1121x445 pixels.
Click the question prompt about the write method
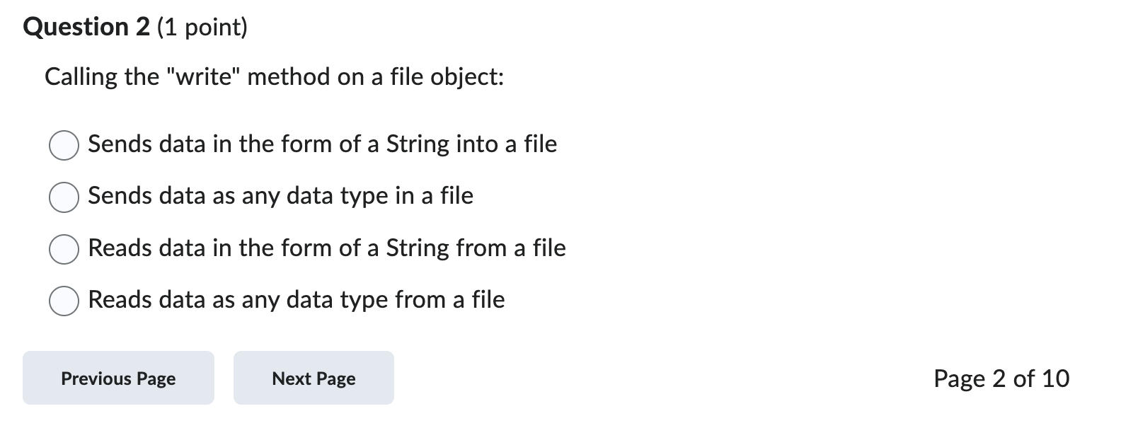coord(273,76)
